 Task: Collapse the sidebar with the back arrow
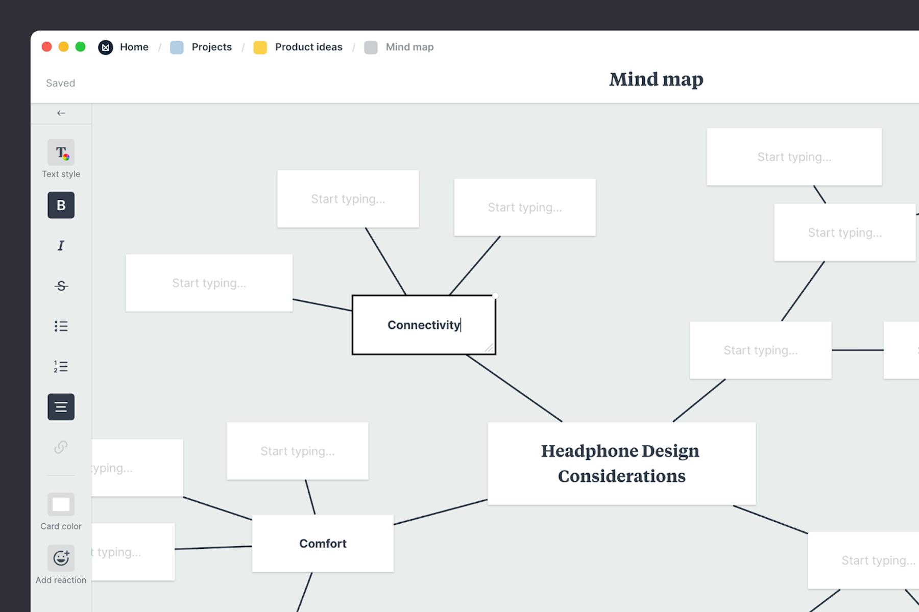coord(61,113)
